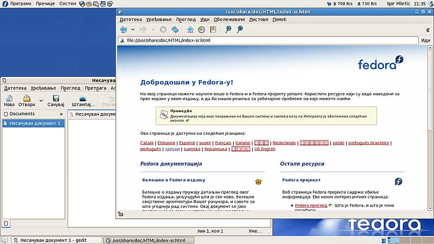The height and width of the screenshot is (244, 434).
Task: Click the volume icon in top panel
Action: tap(430, 4)
